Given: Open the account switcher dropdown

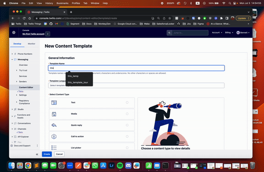Looking at the screenshot, I should [x=48, y=34].
